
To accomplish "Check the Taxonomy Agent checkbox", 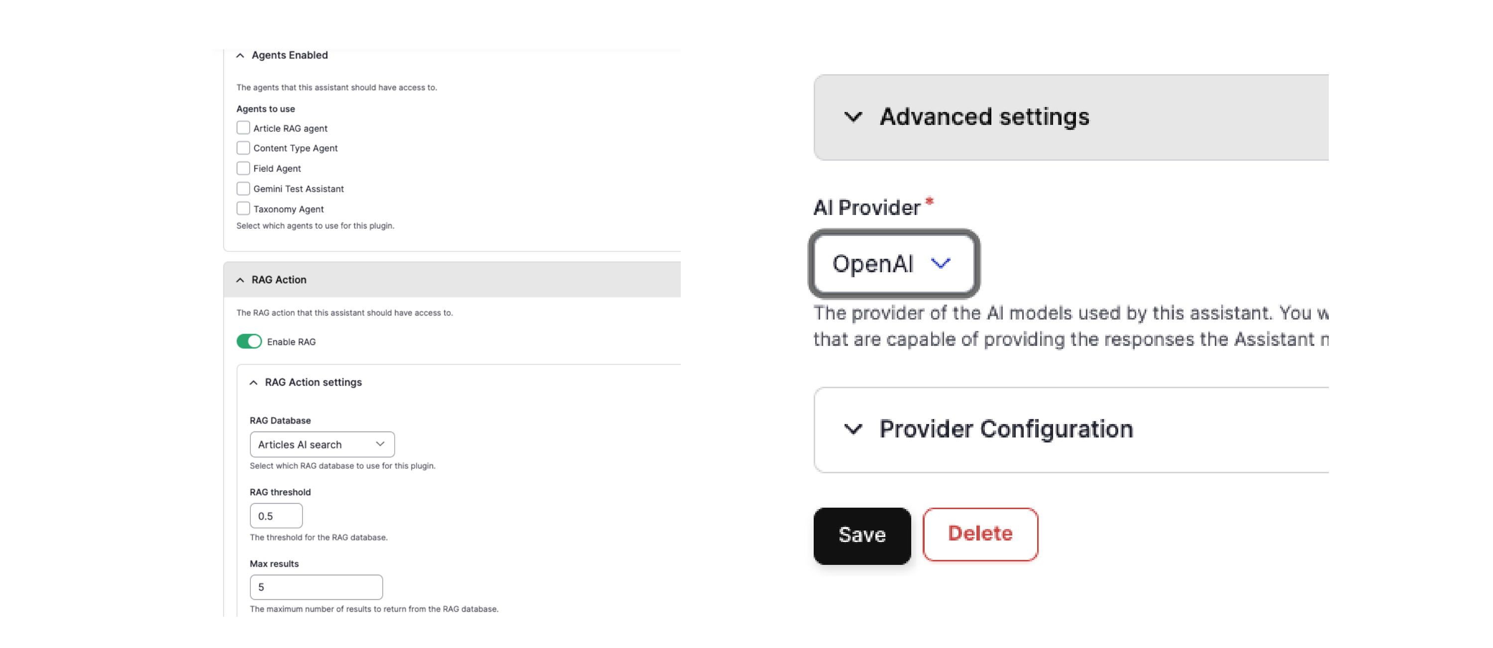I will pos(243,209).
